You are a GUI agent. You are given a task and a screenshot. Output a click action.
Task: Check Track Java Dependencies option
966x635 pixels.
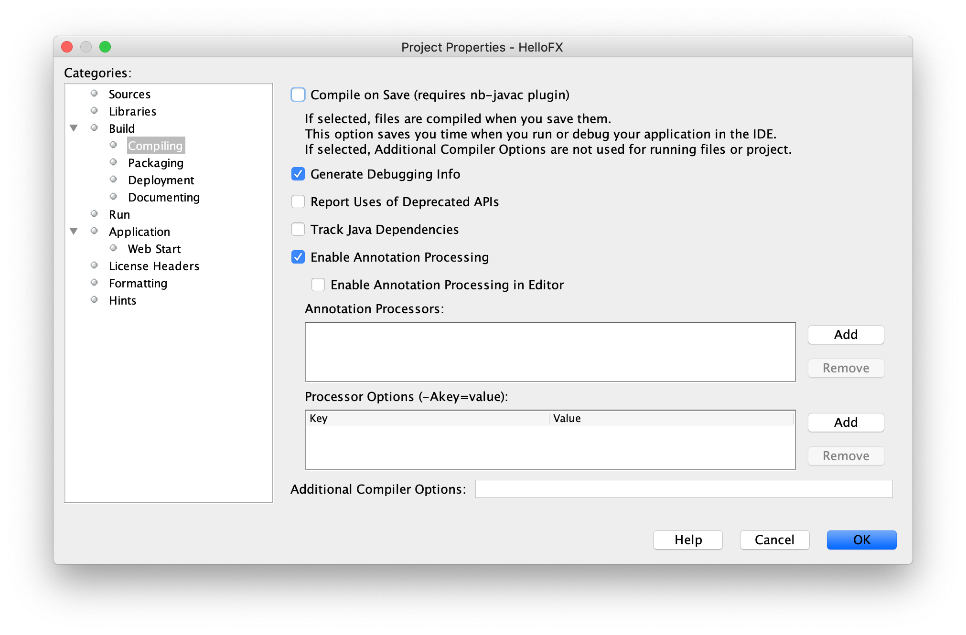[x=298, y=229]
